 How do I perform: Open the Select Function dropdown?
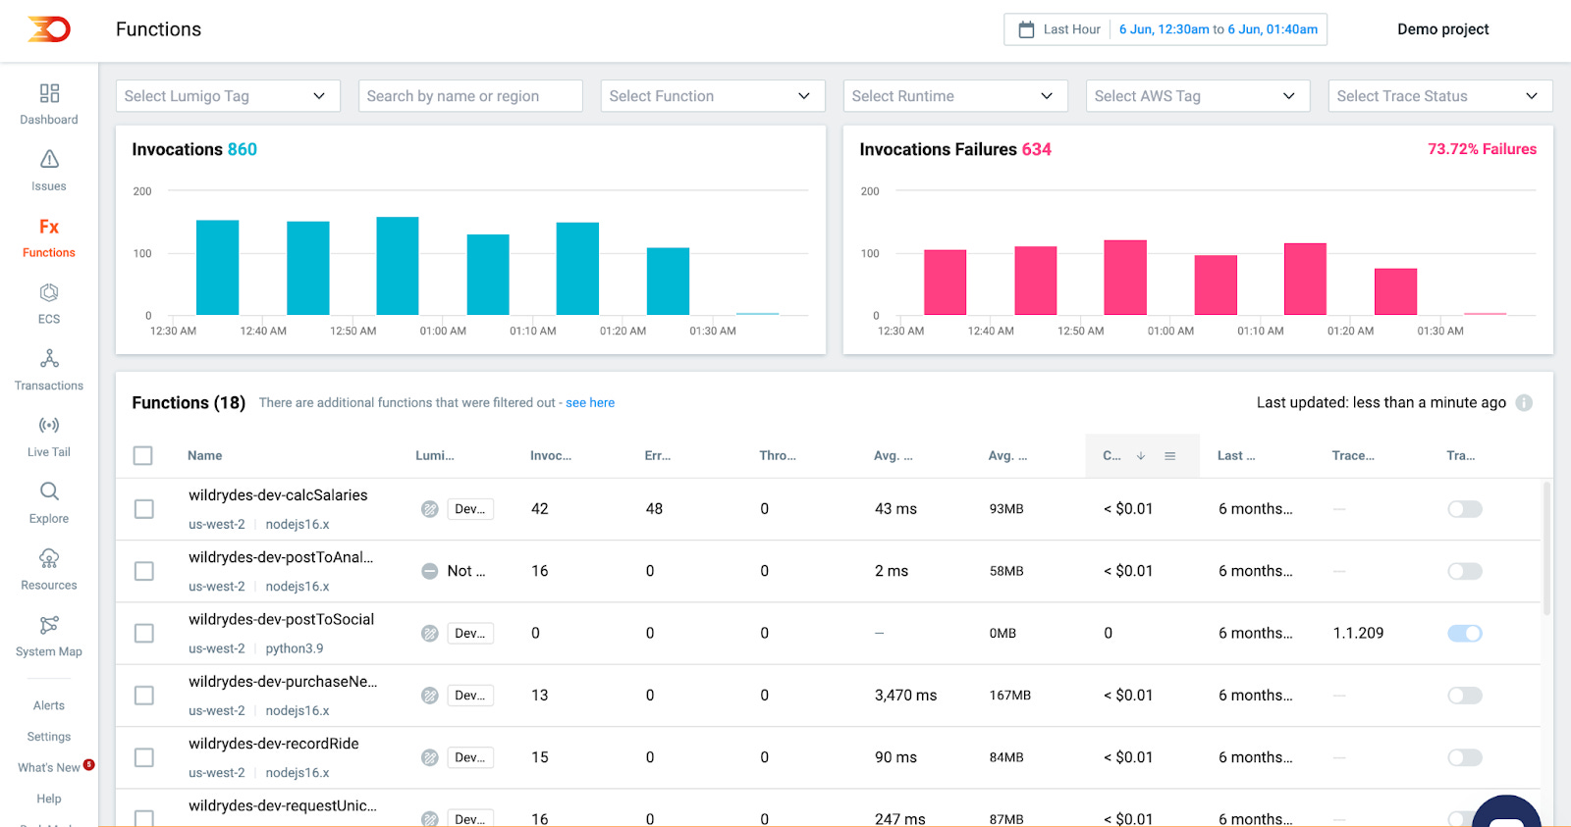(713, 96)
